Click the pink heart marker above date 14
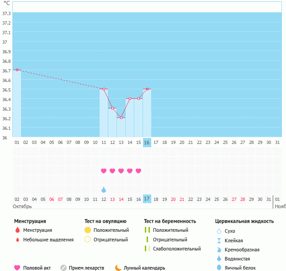286x271 pixels. coord(121,171)
